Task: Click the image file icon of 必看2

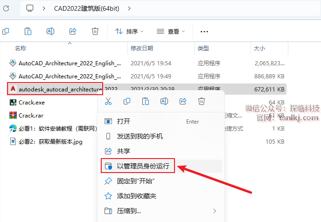Action: [x=13, y=141]
